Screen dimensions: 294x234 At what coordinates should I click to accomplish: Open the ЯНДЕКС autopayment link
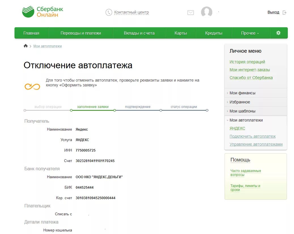click(237, 128)
